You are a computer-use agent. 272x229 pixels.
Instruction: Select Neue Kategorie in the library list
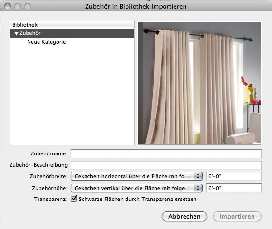[x=46, y=42]
